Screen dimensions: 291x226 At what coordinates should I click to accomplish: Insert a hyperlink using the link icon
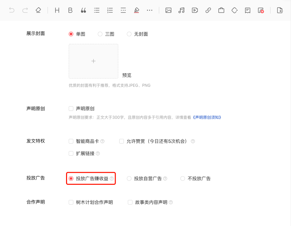208,10
